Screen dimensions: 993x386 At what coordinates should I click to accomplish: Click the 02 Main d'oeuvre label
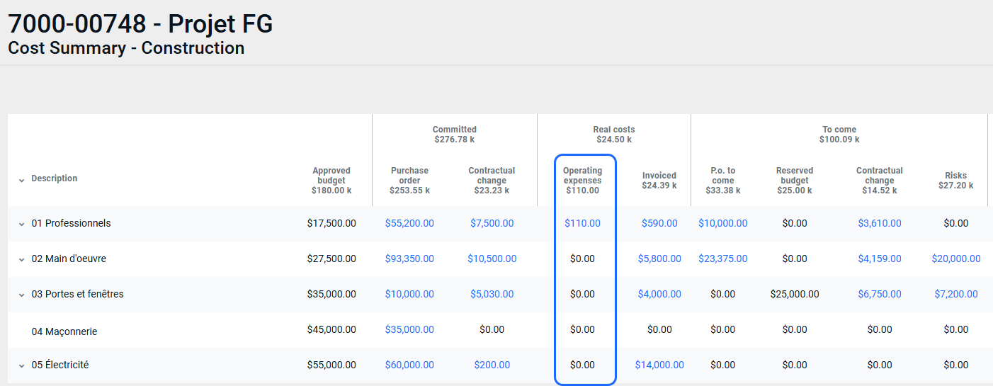pyautogui.click(x=69, y=259)
